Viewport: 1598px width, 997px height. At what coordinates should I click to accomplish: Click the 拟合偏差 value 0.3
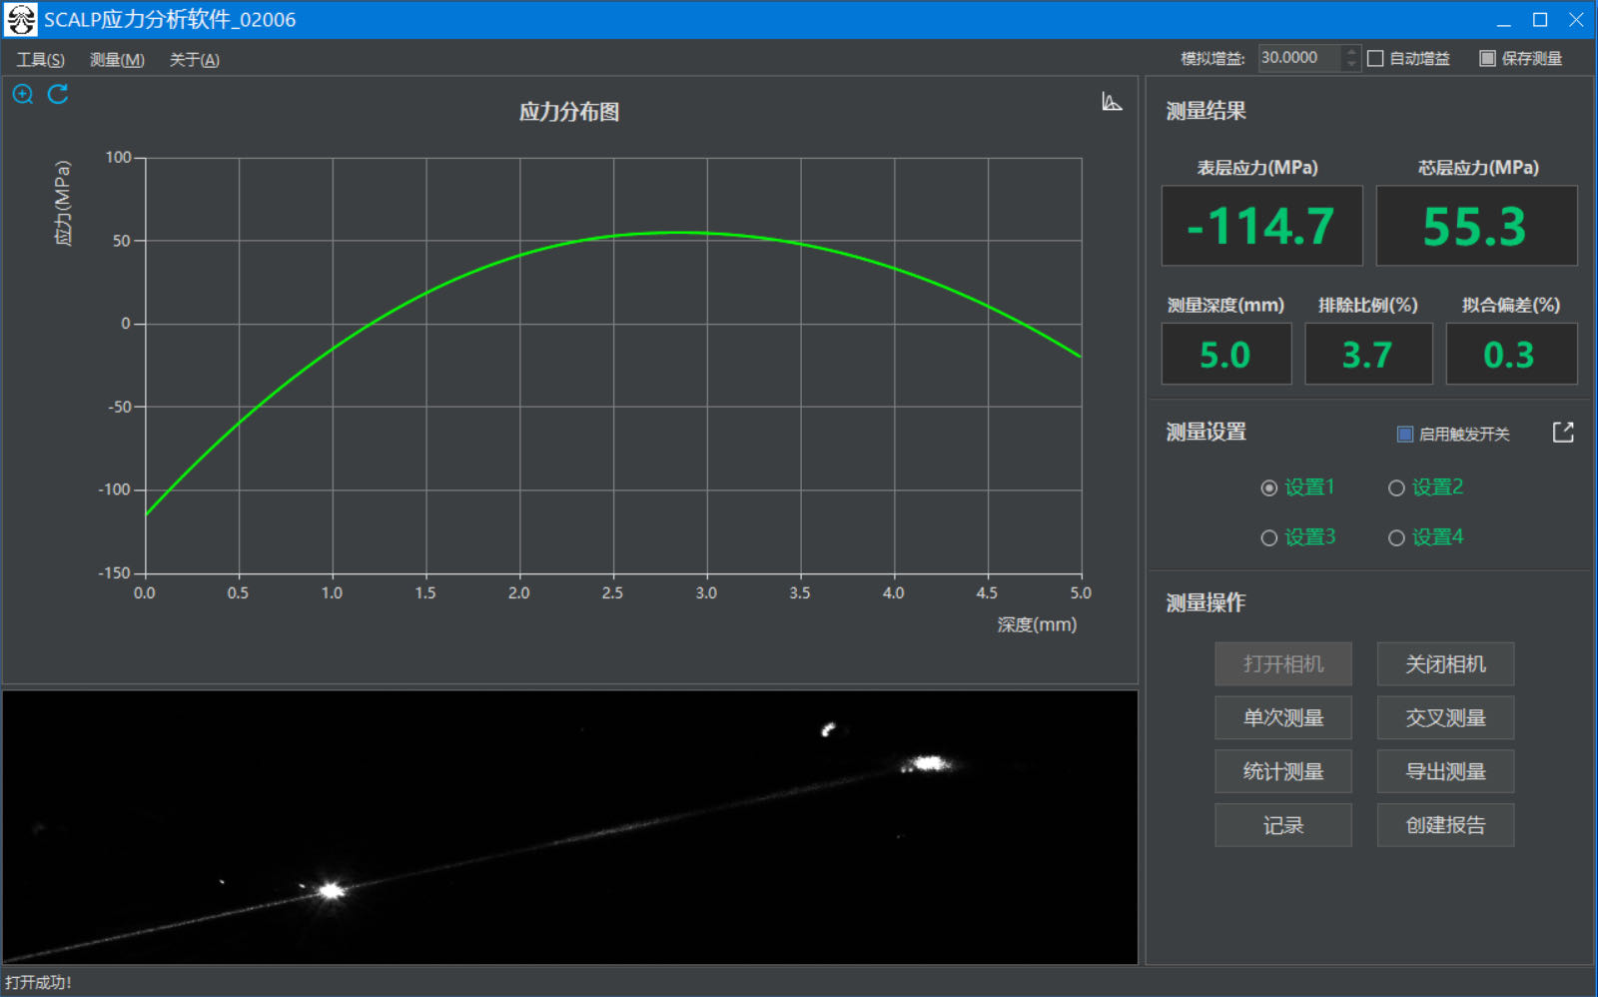tap(1511, 354)
